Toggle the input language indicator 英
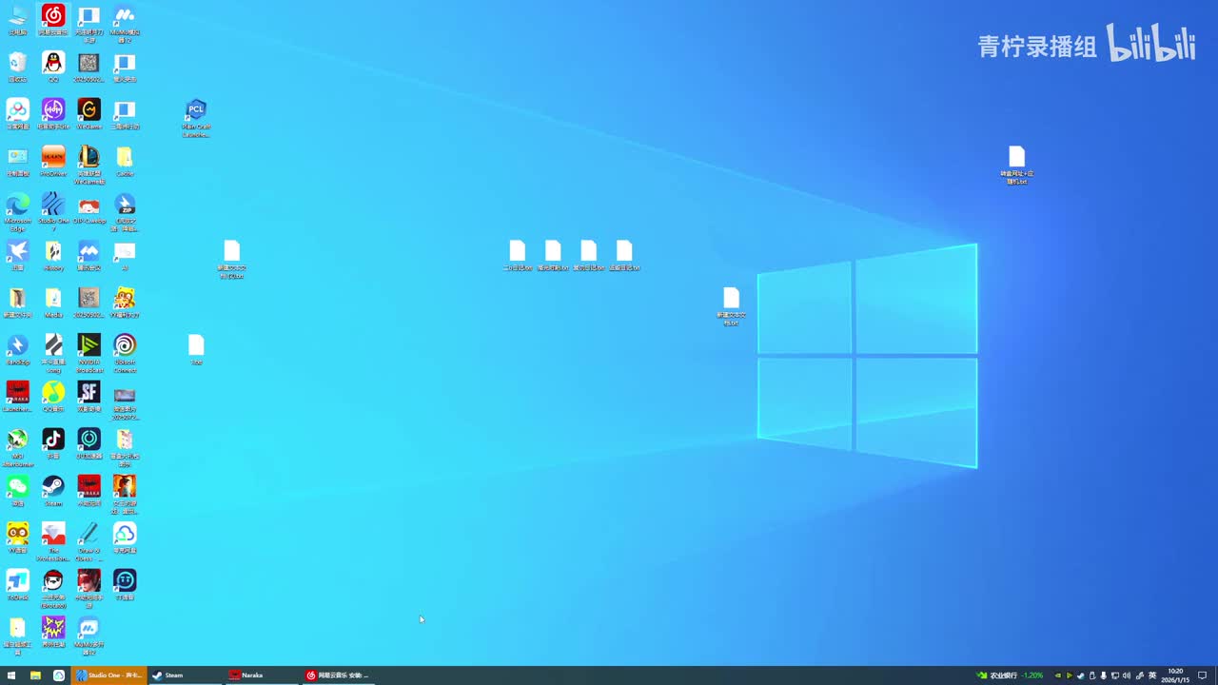This screenshot has width=1218, height=685. (x=1152, y=675)
